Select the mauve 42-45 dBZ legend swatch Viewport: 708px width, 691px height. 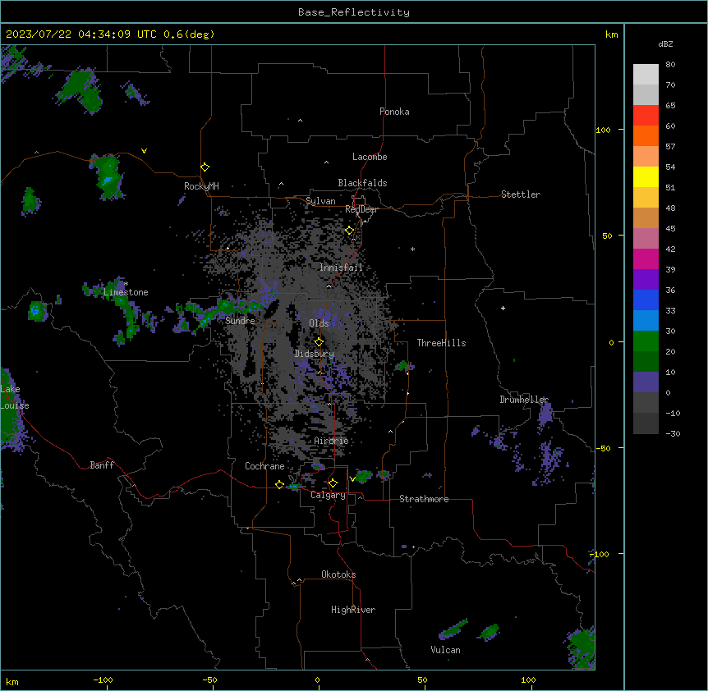[x=646, y=238]
